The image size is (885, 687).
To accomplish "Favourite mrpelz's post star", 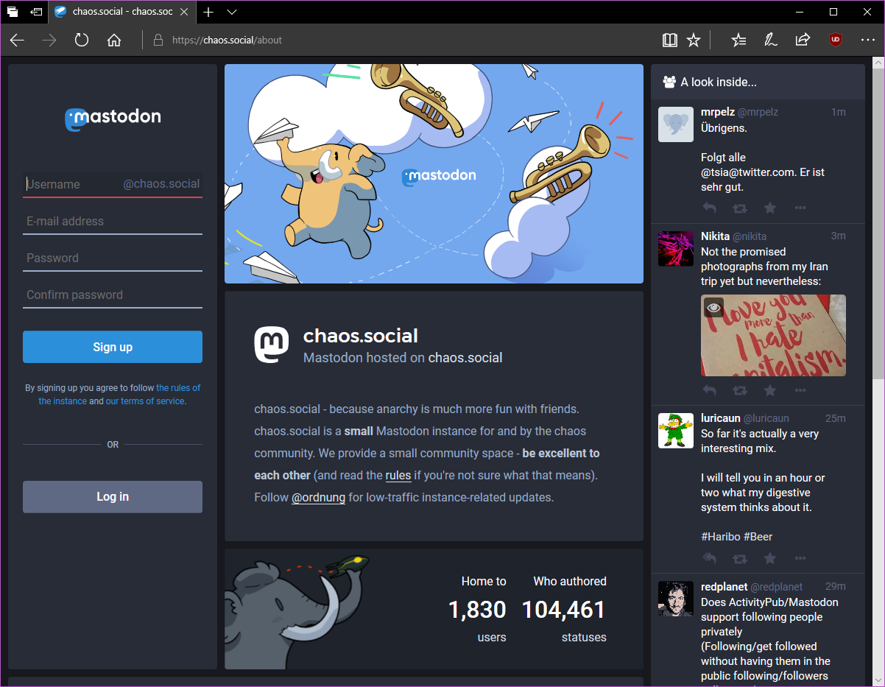I will [770, 208].
